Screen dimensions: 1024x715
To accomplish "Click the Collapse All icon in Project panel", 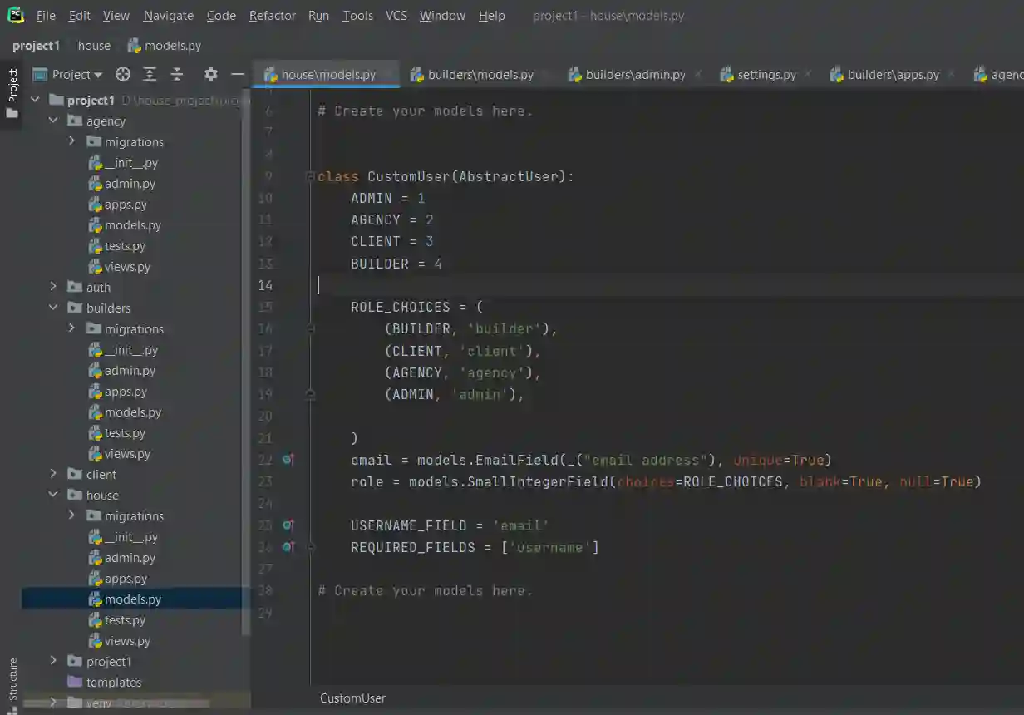I will [x=177, y=74].
